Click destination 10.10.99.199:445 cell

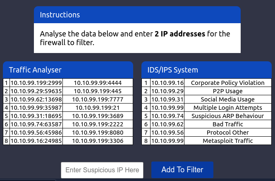[98, 91]
